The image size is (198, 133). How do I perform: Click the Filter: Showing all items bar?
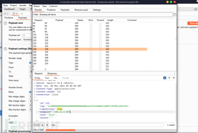tap(102, 15)
